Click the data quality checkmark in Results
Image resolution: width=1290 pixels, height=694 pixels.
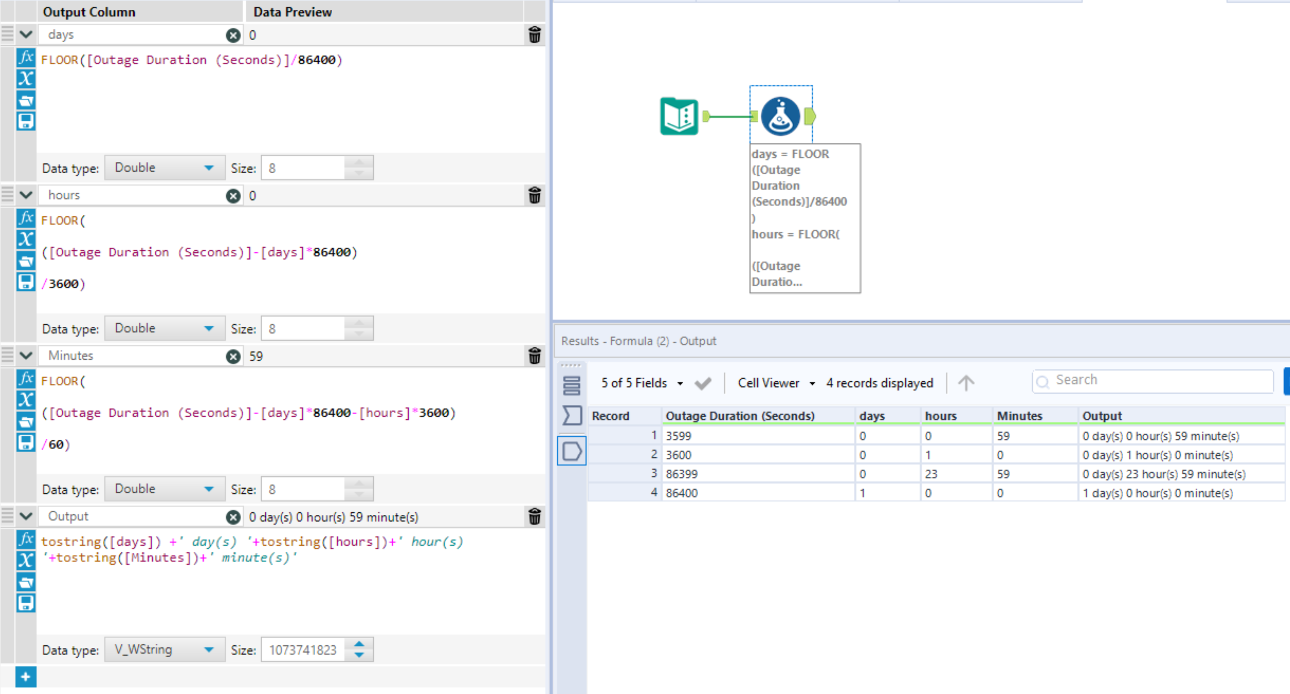703,383
